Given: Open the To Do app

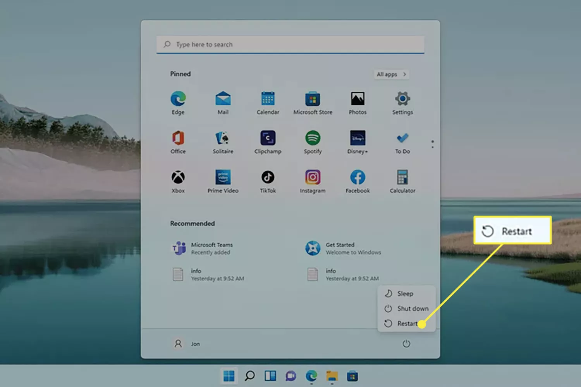Looking at the screenshot, I should coord(402,142).
